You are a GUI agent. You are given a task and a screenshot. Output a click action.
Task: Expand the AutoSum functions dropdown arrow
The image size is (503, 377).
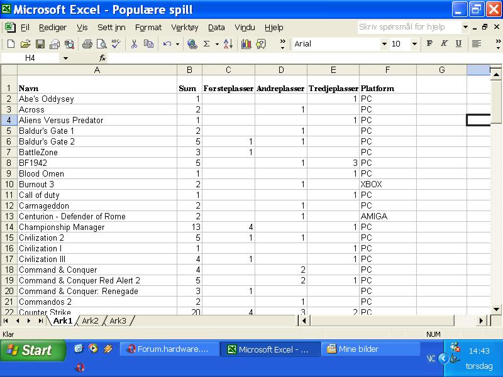point(217,44)
